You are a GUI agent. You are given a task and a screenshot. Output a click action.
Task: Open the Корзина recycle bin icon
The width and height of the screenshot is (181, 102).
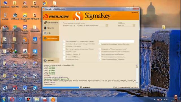pyautogui.click(x=5, y=16)
